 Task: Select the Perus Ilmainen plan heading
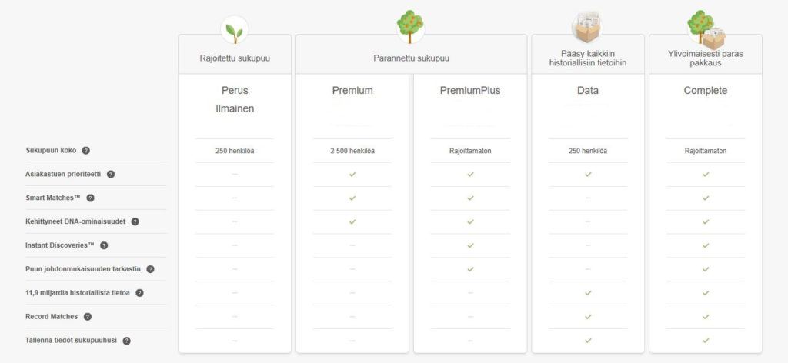point(235,99)
